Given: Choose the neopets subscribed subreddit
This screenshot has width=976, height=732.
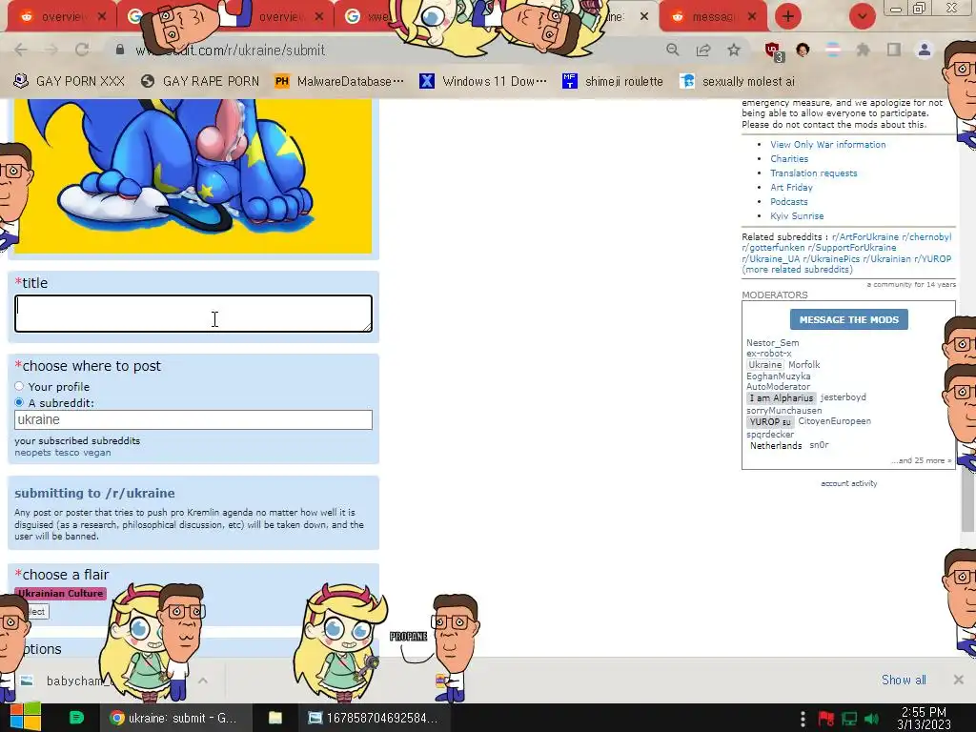Looking at the screenshot, I should tap(33, 453).
